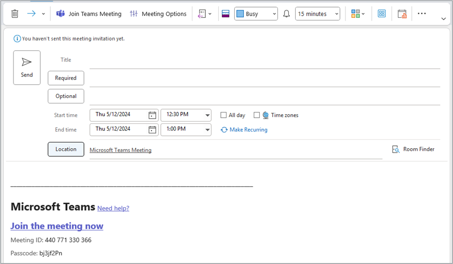Open the 15 minutes reminder dropdown
The width and height of the screenshot is (453, 264).
coord(318,14)
